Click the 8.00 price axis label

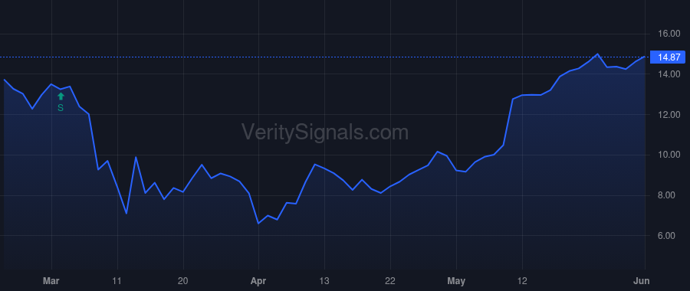click(x=671, y=195)
